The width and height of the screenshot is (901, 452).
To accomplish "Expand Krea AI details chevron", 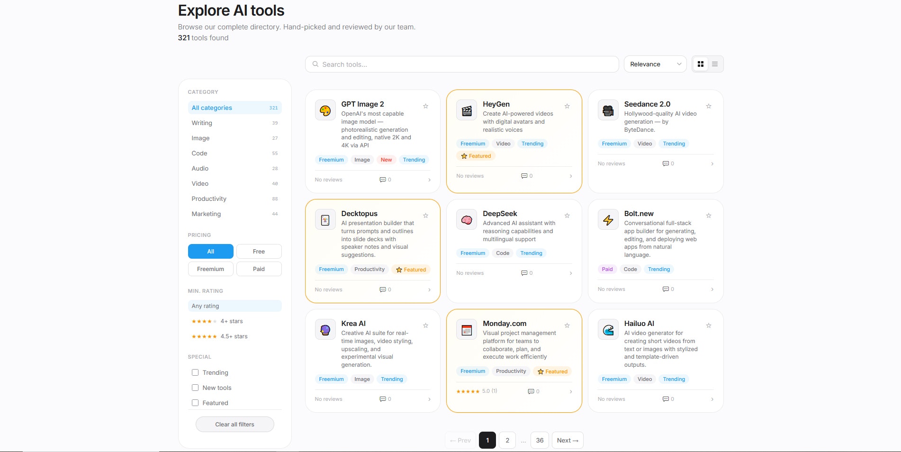I will pos(429,399).
